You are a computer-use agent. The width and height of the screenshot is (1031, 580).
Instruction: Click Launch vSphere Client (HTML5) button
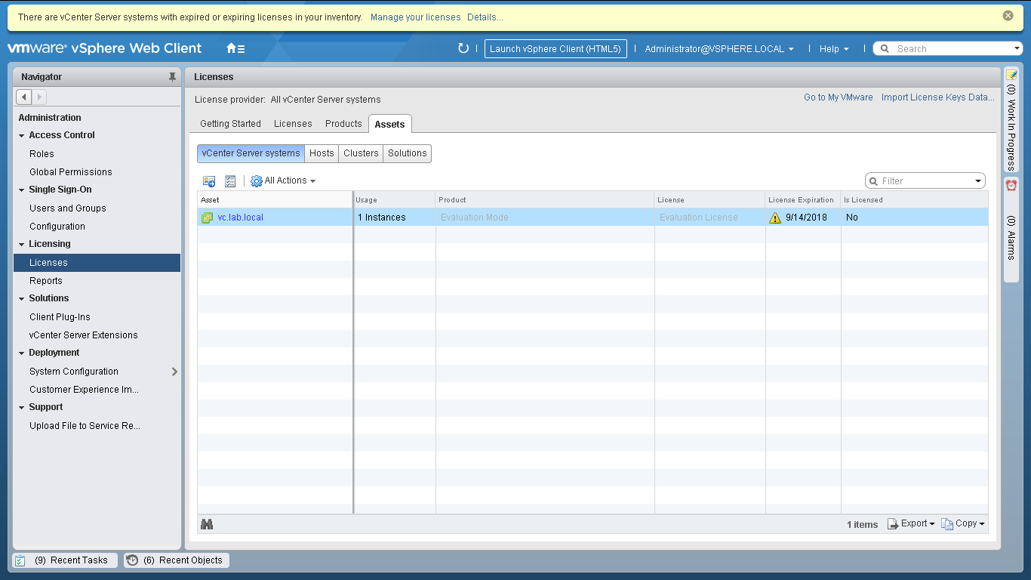[x=555, y=48]
